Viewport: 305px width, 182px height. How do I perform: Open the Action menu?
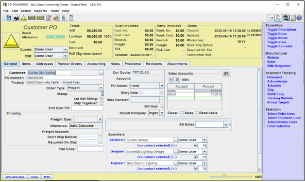(x=26, y=11)
